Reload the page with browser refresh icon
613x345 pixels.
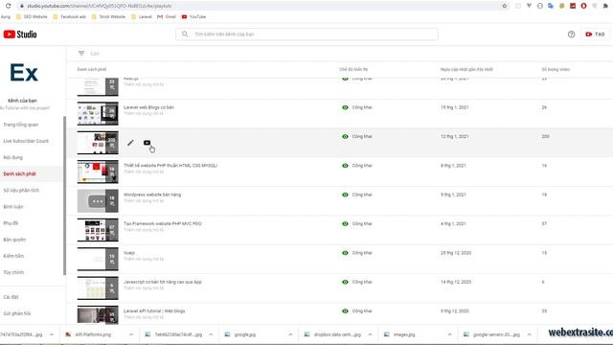9,6
